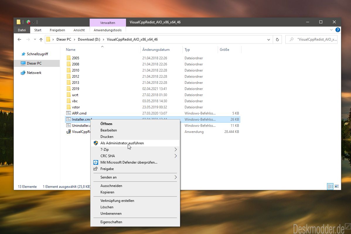
Task: Click the Back navigation arrow
Action: click(19, 39)
